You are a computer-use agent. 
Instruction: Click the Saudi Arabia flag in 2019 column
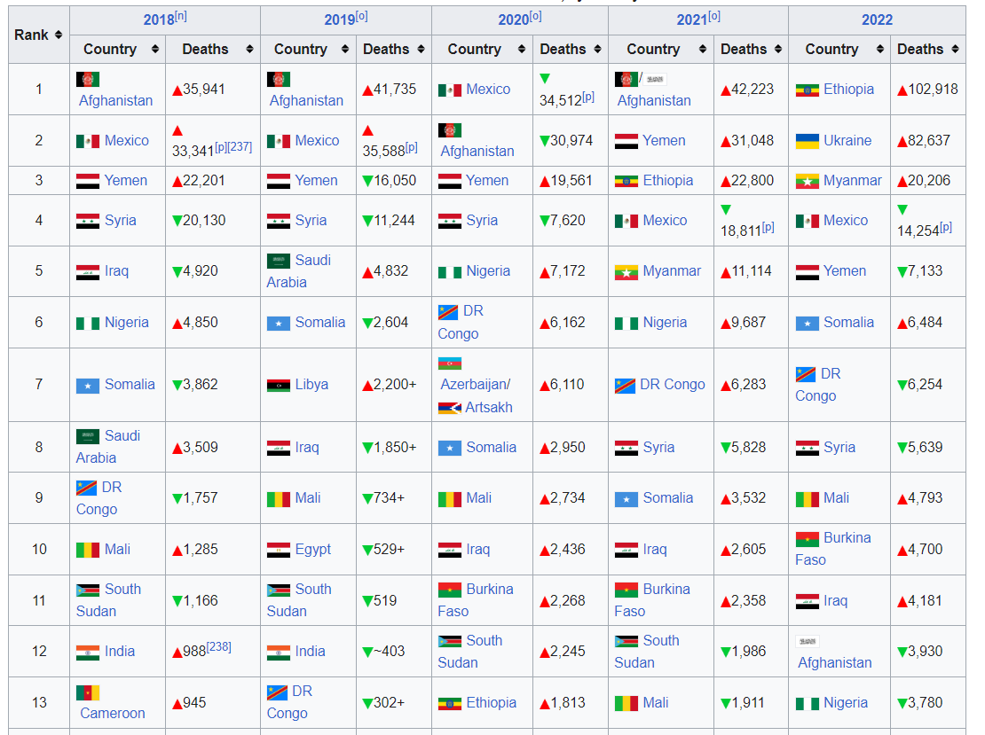click(x=279, y=261)
